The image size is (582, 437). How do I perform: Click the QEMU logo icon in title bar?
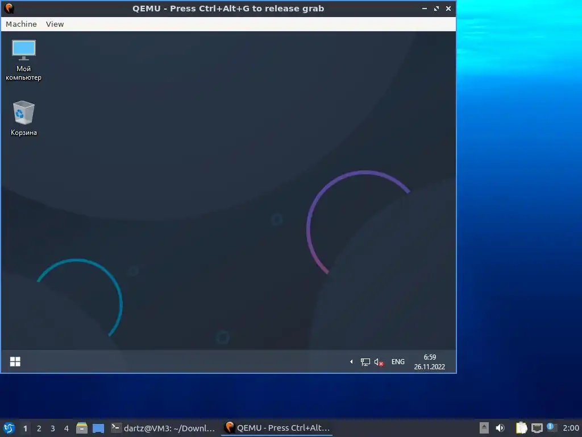point(9,9)
